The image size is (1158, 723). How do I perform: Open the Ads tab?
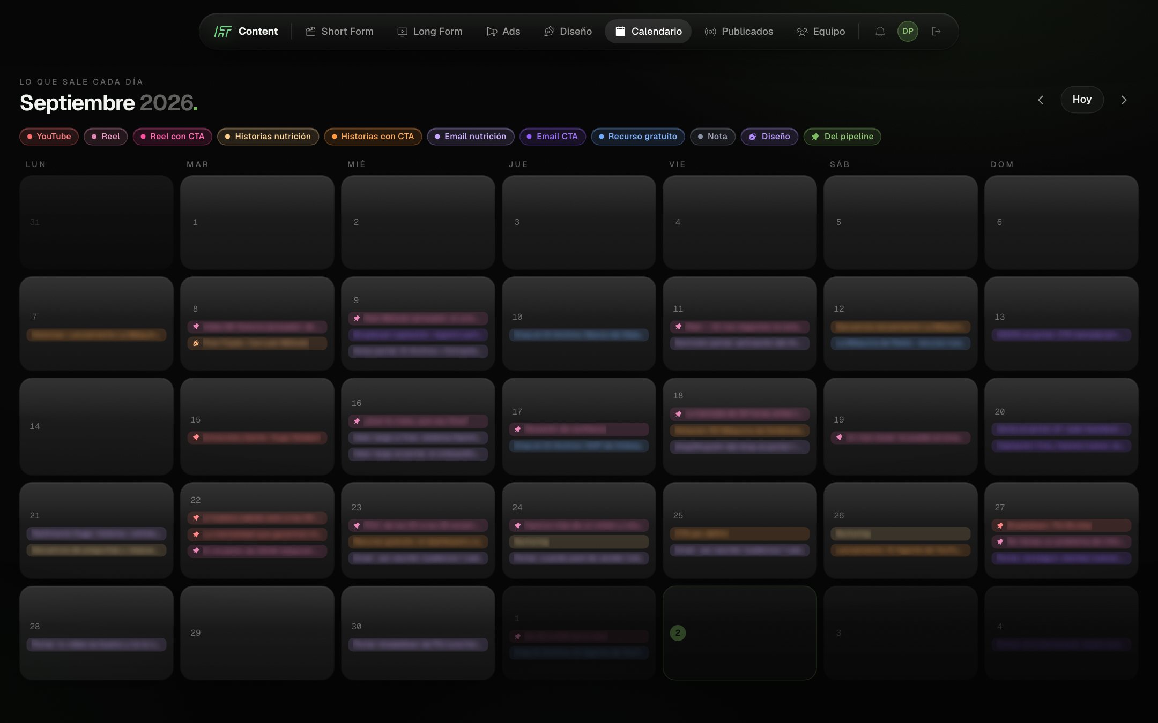503,32
